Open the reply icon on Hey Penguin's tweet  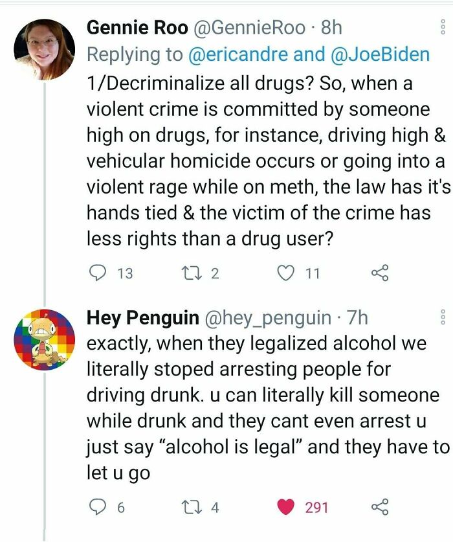[x=98, y=509]
